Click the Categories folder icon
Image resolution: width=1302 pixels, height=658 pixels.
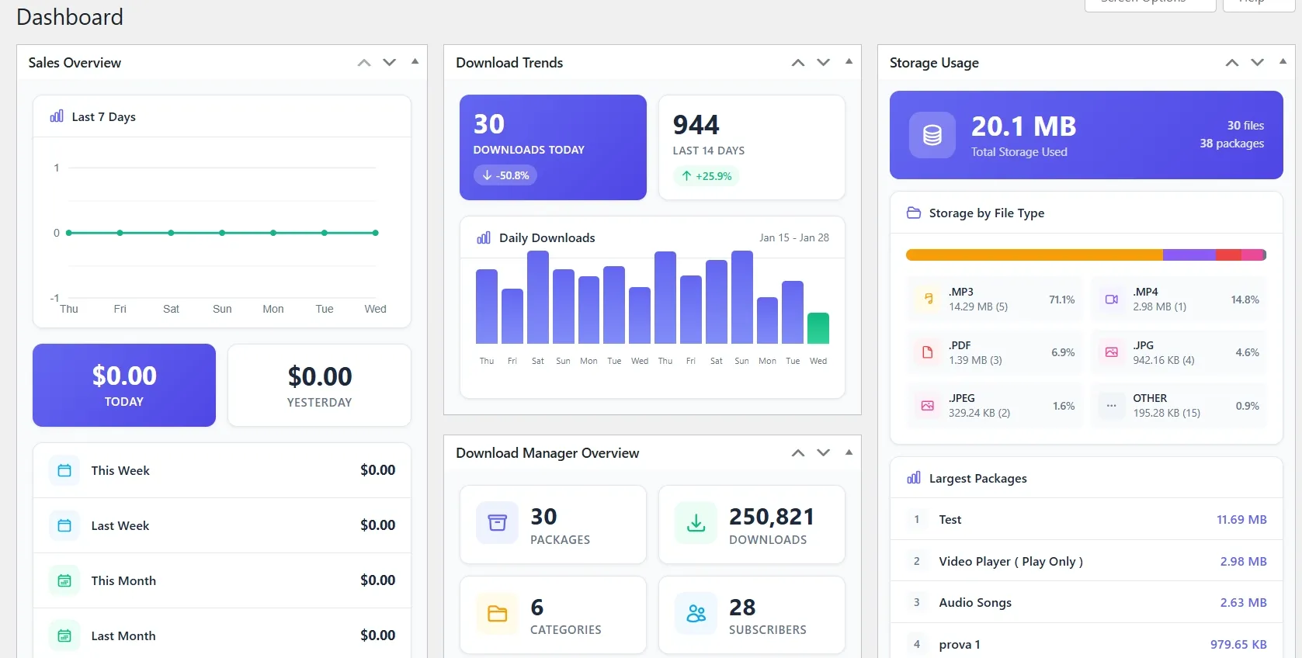(498, 614)
